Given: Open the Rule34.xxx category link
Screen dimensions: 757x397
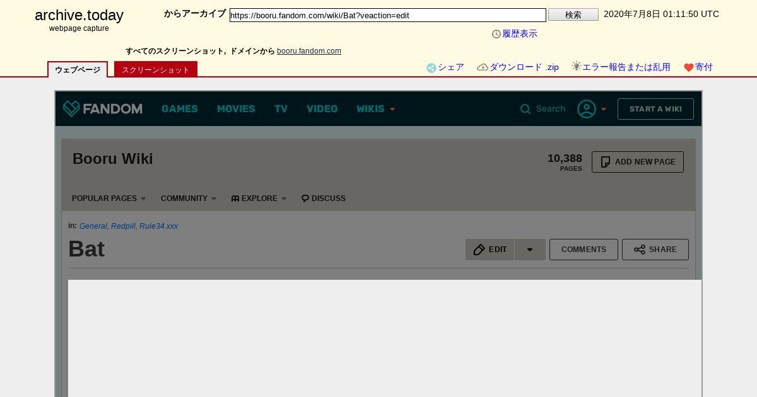Looking at the screenshot, I should coord(158,226).
